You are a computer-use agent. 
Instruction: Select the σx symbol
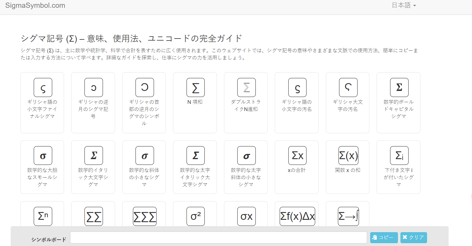pyautogui.click(x=247, y=216)
